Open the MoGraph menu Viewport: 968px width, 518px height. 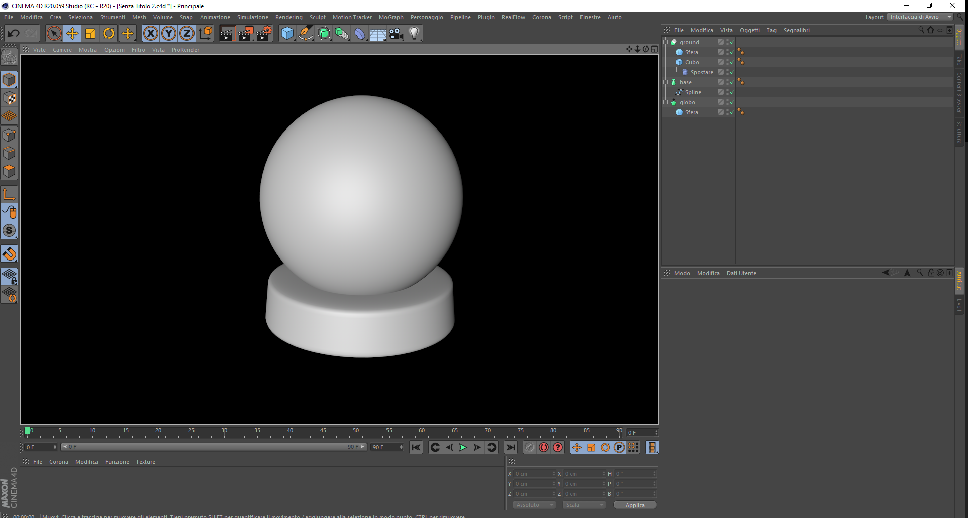[x=391, y=17]
